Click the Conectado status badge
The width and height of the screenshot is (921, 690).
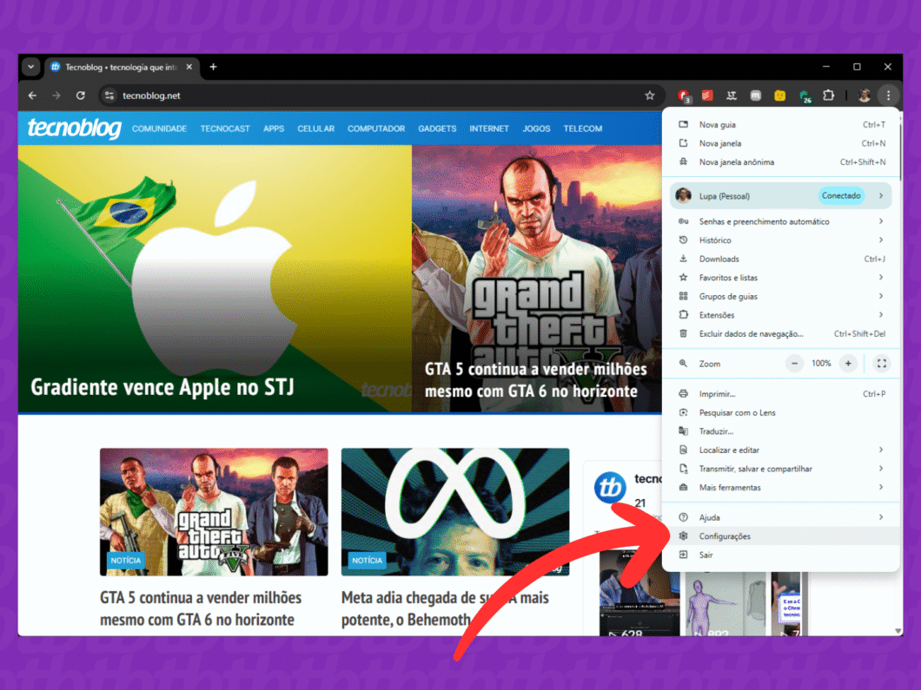tap(841, 196)
